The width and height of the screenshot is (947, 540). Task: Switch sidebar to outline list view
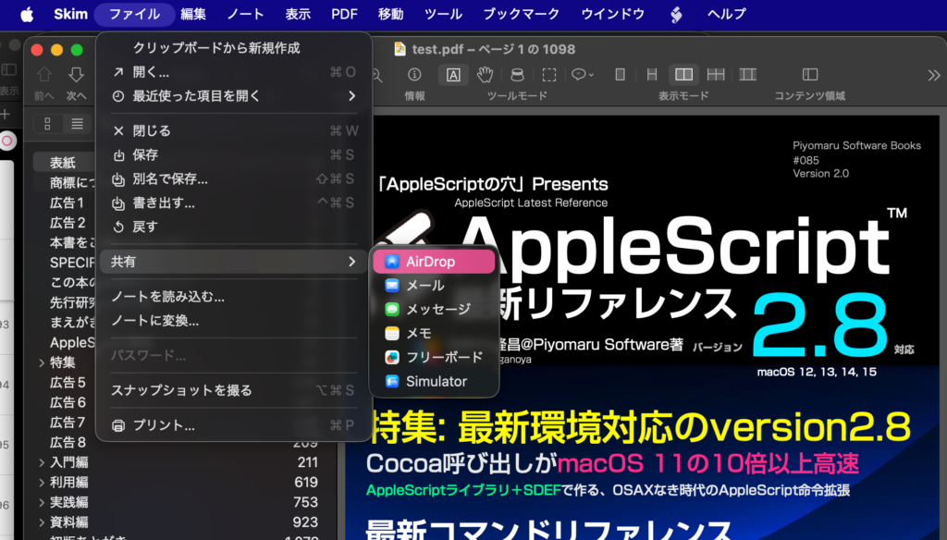coord(78,124)
